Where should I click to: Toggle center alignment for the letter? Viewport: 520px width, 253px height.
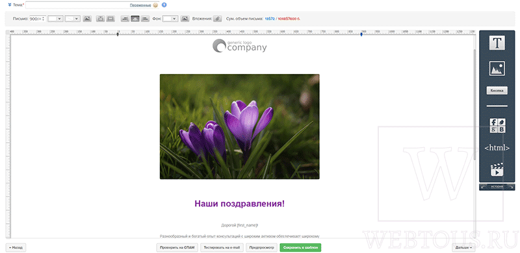point(135,19)
